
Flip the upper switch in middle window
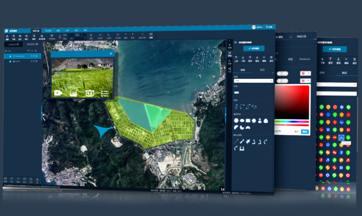[x=282, y=73]
